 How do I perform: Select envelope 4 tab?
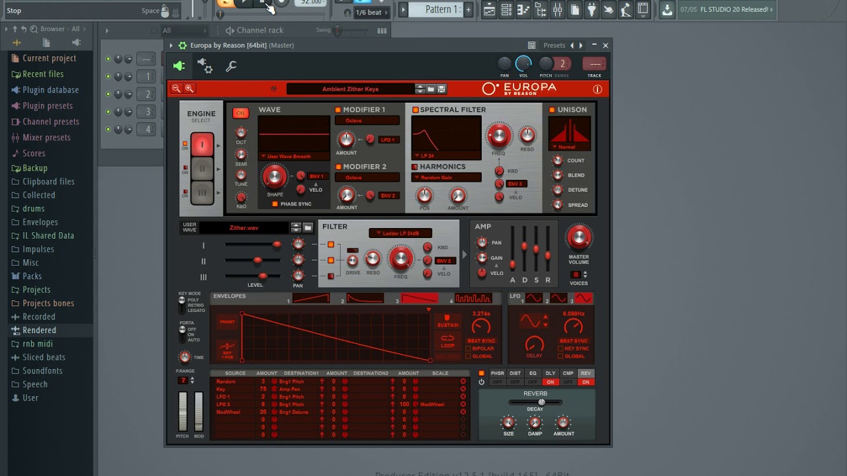click(x=474, y=299)
